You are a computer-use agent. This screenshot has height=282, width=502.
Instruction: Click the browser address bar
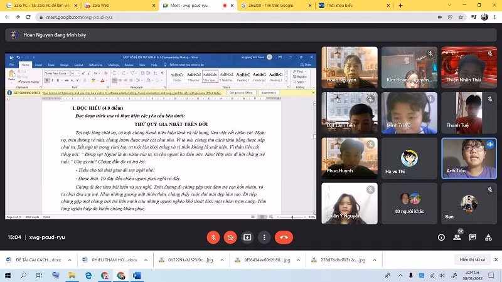point(251,18)
